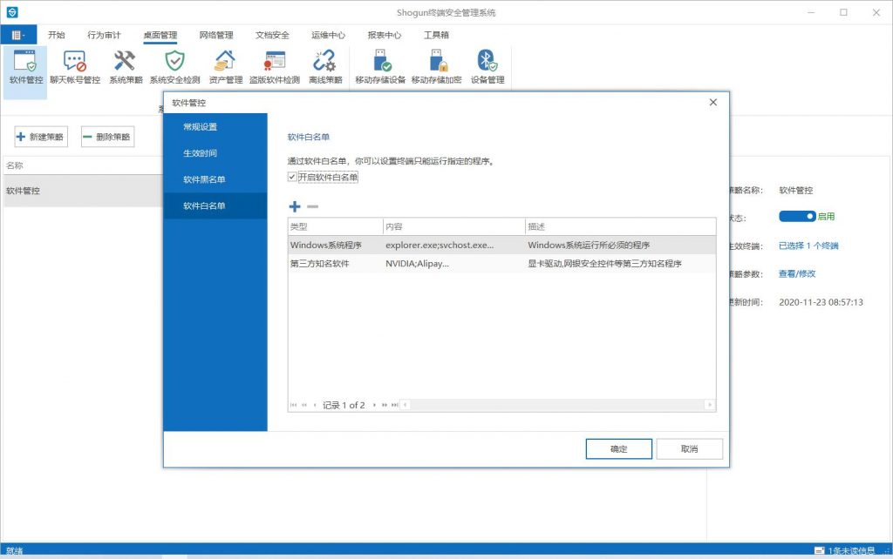893x559 pixels.
Task: Click the 聊天帐号管控 ribbon icon
Action: tap(75, 63)
